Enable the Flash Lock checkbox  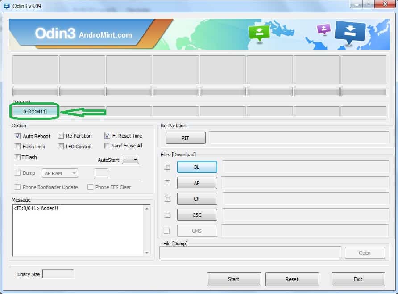click(17, 147)
